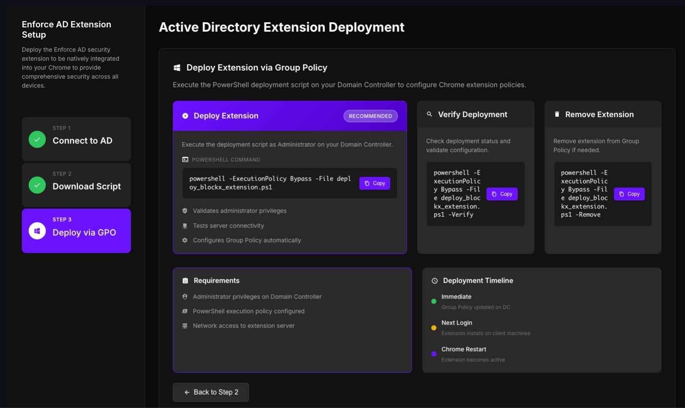Click 'Group Policy updated on DC' text

tap(476, 307)
